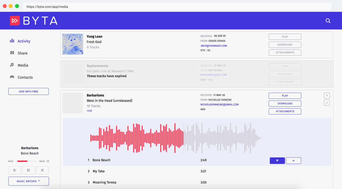Open the Contacts page in the sidebar
The height and width of the screenshot is (189, 342).
click(25, 77)
